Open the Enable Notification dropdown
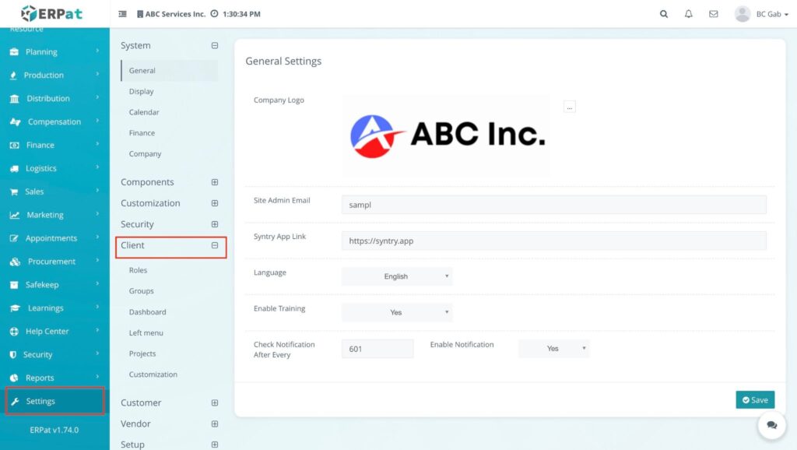 coord(554,348)
